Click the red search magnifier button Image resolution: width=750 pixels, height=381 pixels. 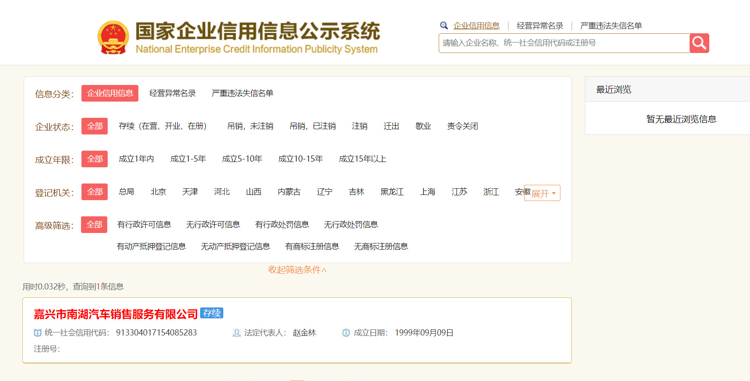(699, 43)
